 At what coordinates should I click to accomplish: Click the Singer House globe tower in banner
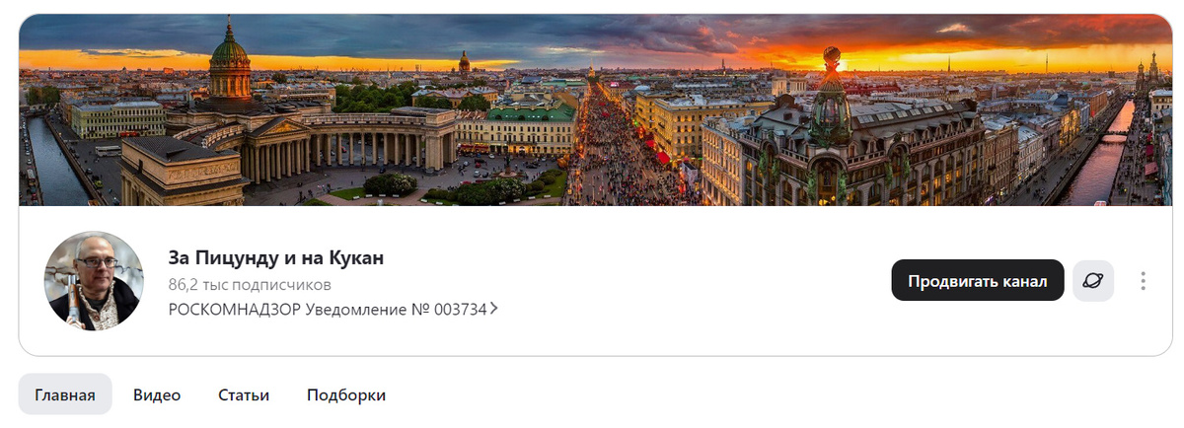coord(831,94)
